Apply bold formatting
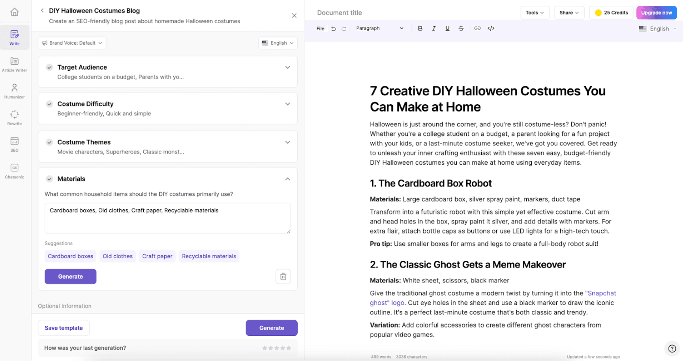 (420, 28)
